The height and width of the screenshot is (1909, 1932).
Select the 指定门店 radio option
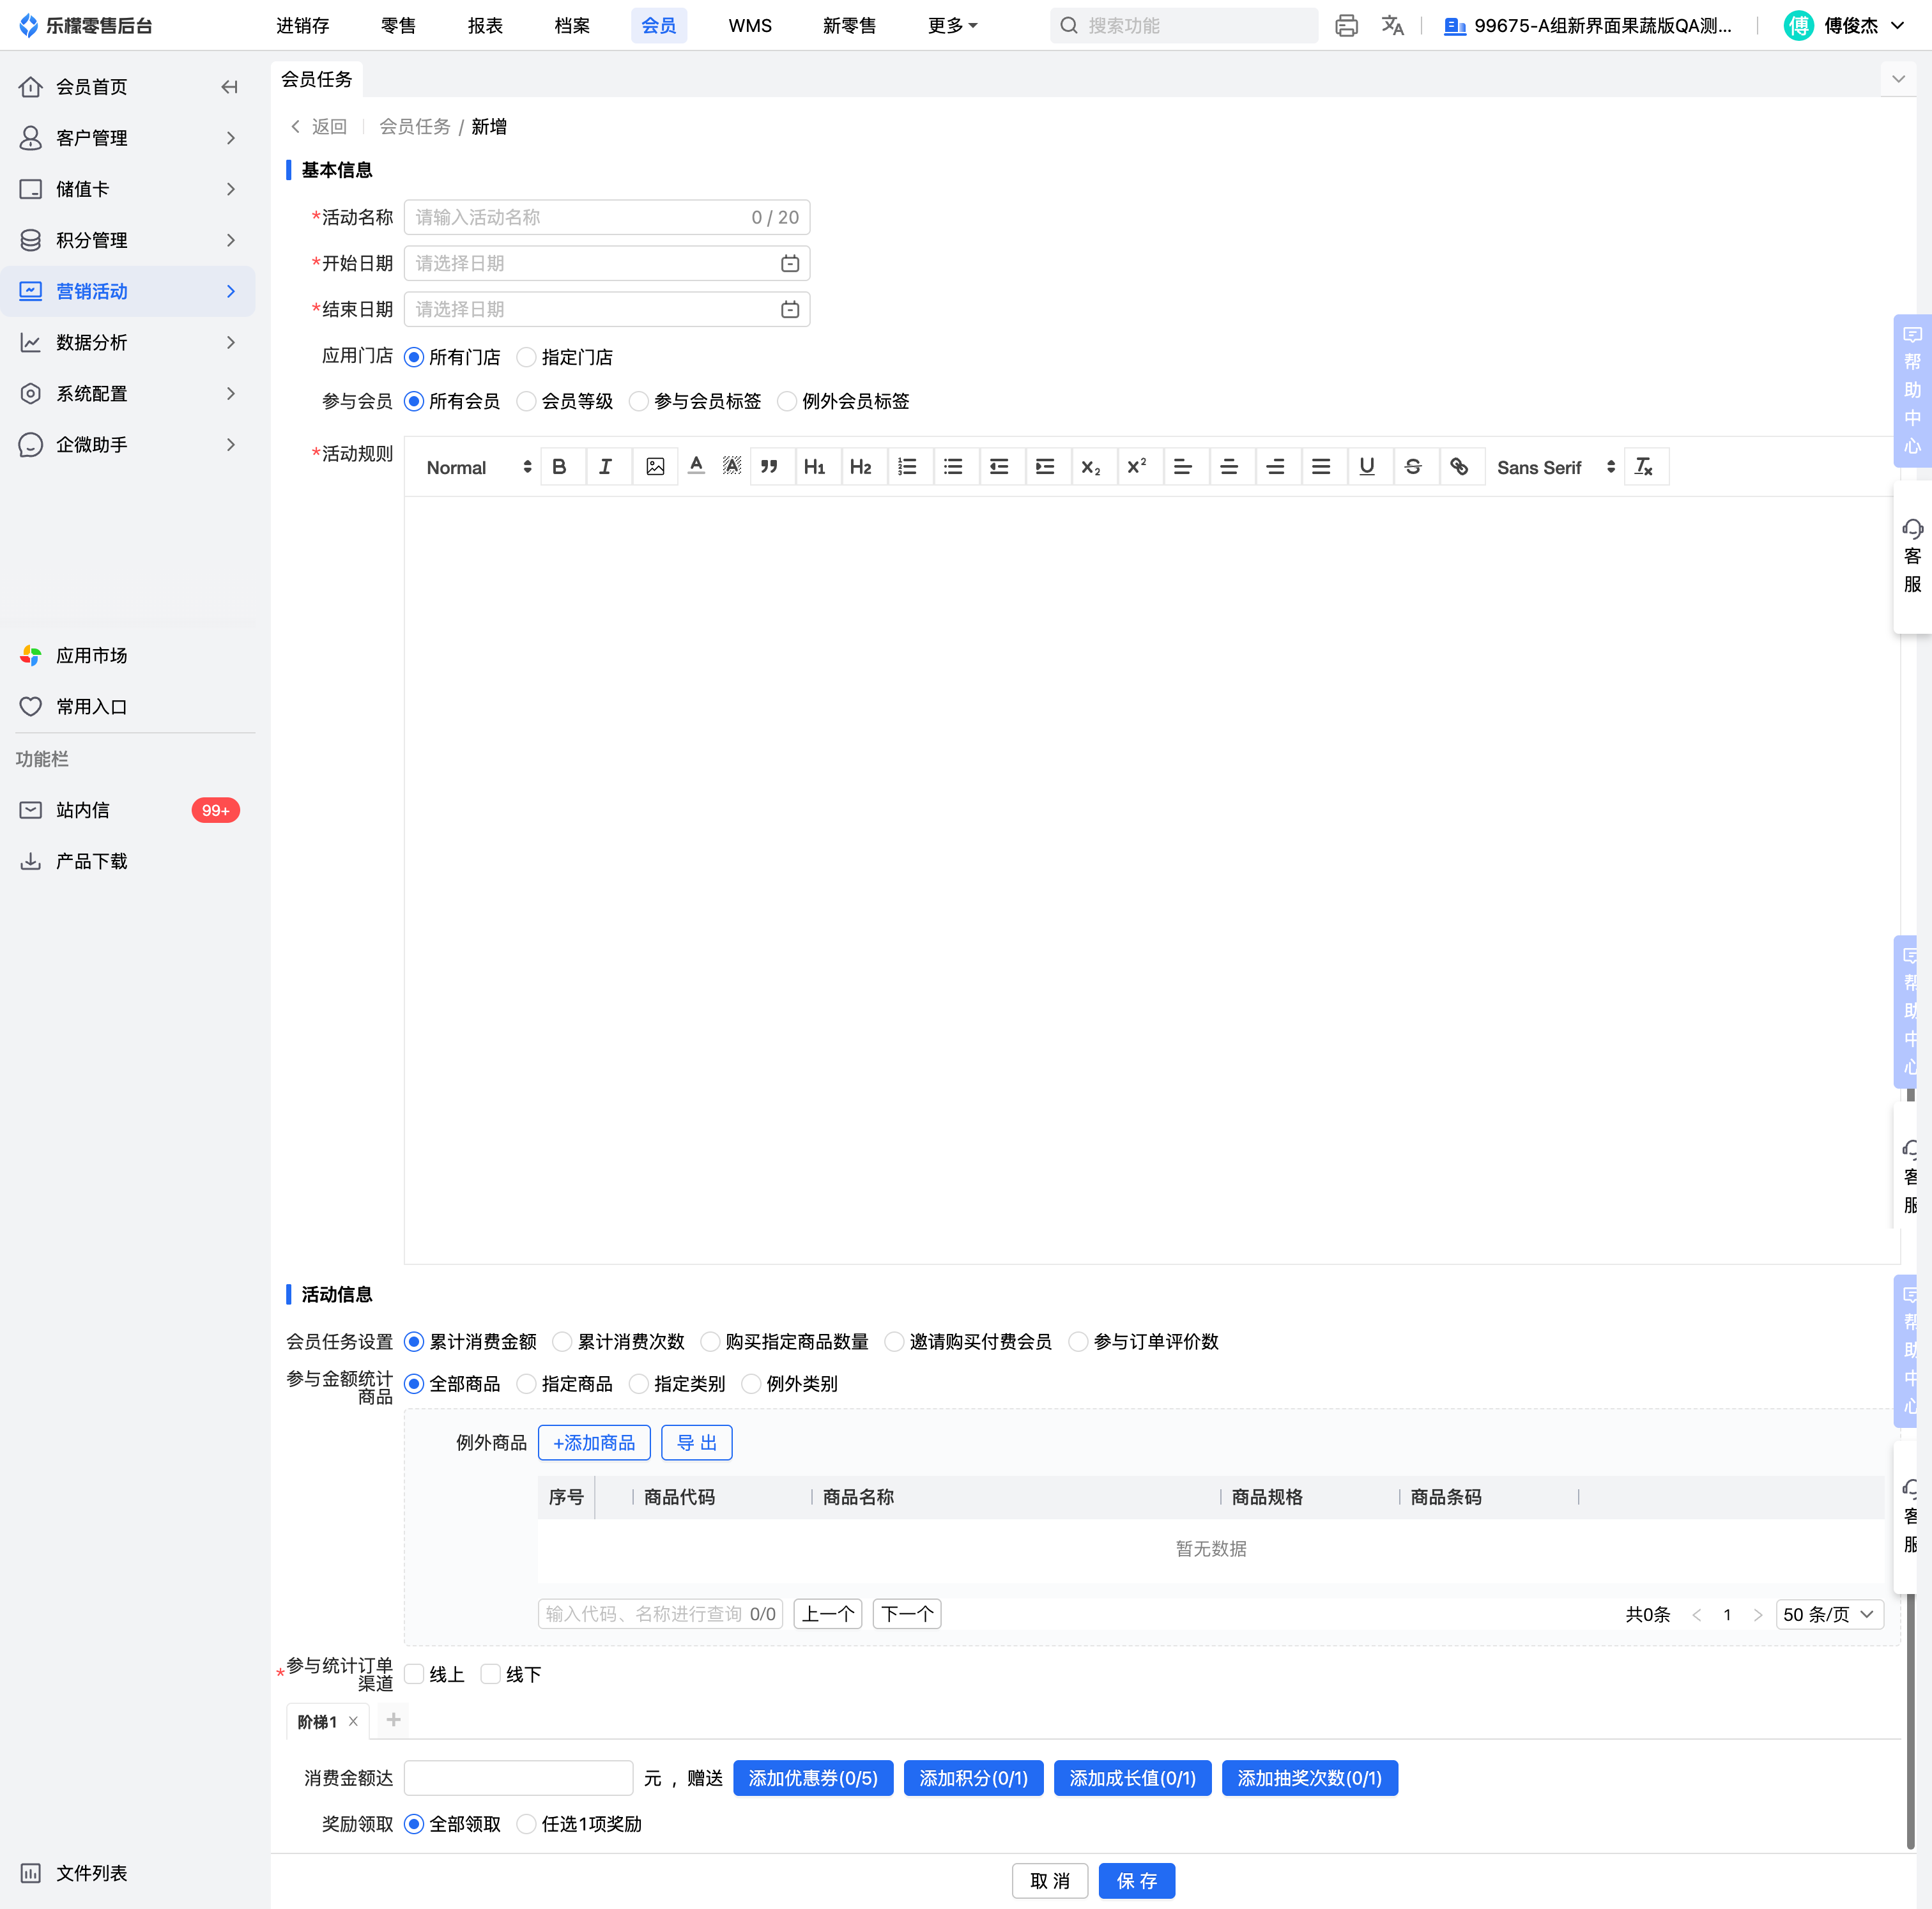tap(527, 357)
